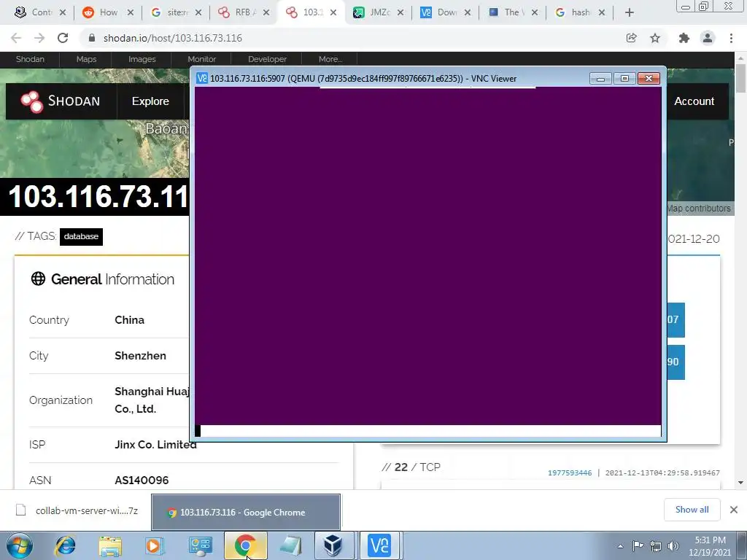The width and height of the screenshot is (747, 560).
Task: Click the blue port button ending in 90
Action: [x=676, y=362]
